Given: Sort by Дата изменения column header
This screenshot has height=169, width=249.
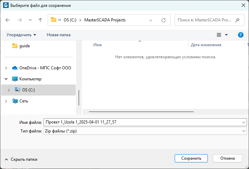Looking at the screenshot, I should click(x=206, y=45).
